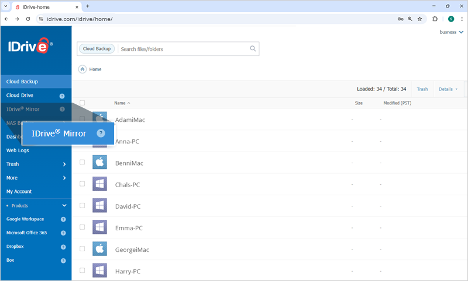The height and width of the screenshot is (281, 468).
Task: Reload the page in browser
Action: [27, 19]
